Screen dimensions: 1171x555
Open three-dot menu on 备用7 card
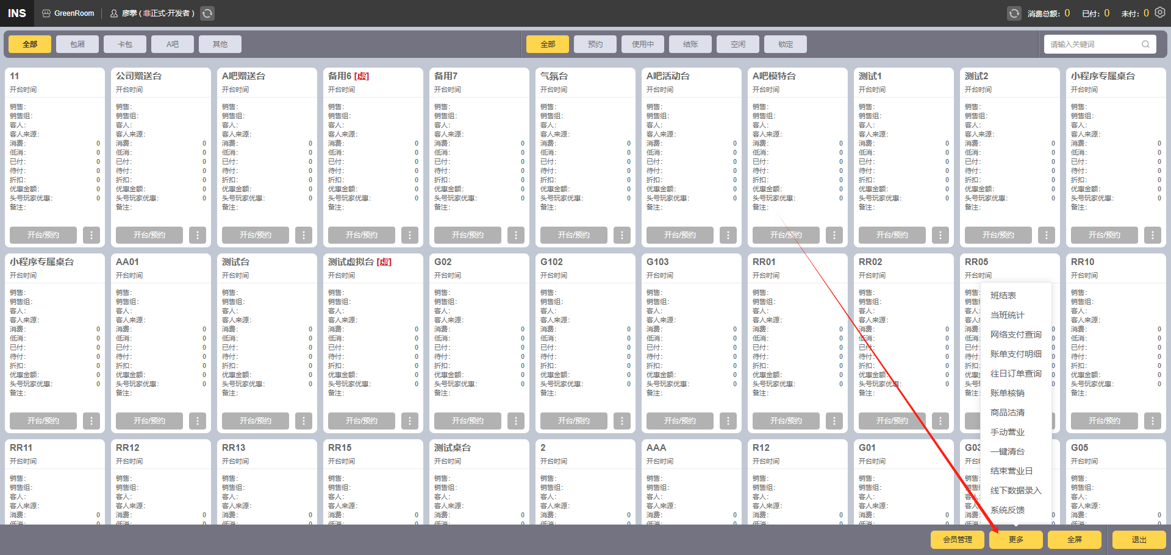point(516,235)
